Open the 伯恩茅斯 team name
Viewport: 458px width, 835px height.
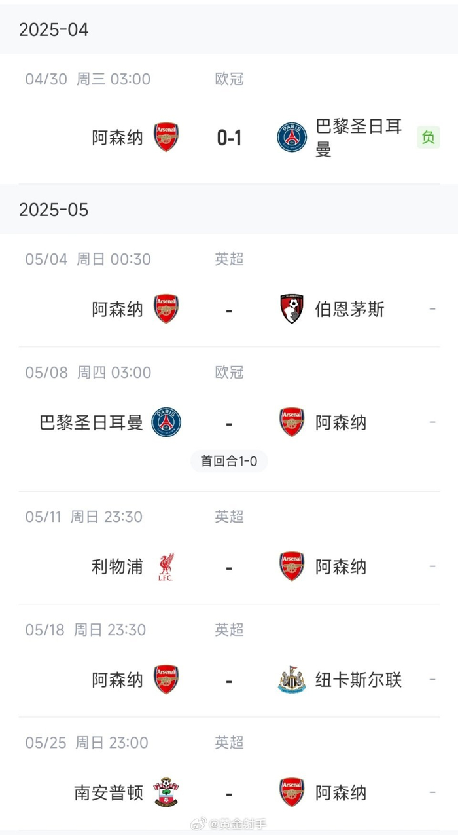coord(349,308)
